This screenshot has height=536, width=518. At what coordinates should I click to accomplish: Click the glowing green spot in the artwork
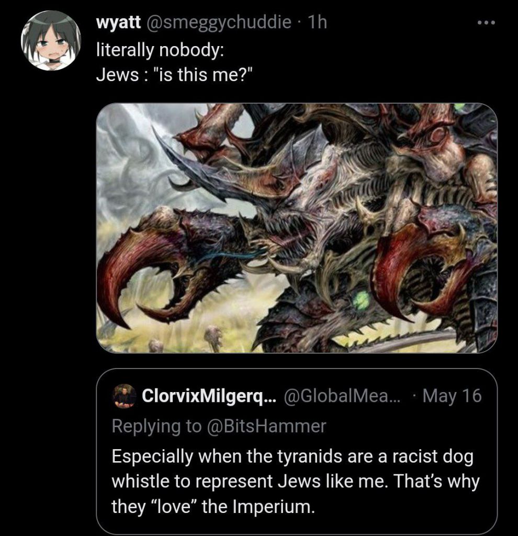pyautogui.click(x=361, y=300)
